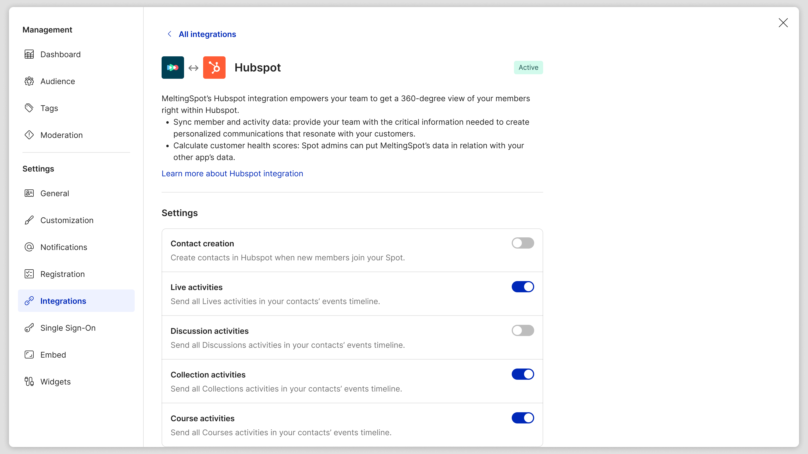Click the Active status badge
Screen dimensions: 808x454
pos(528,67)
